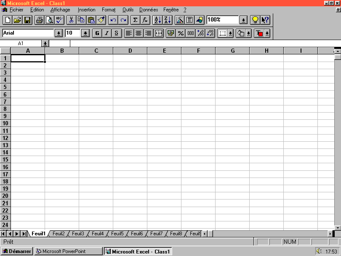Click the vertical scrollbar down arrow

click(x=338, y=228)
